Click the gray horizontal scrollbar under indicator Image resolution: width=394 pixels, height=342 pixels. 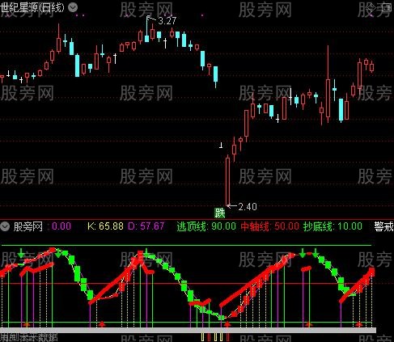point(188,330)
